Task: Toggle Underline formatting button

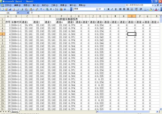Action: pos(116,9)
